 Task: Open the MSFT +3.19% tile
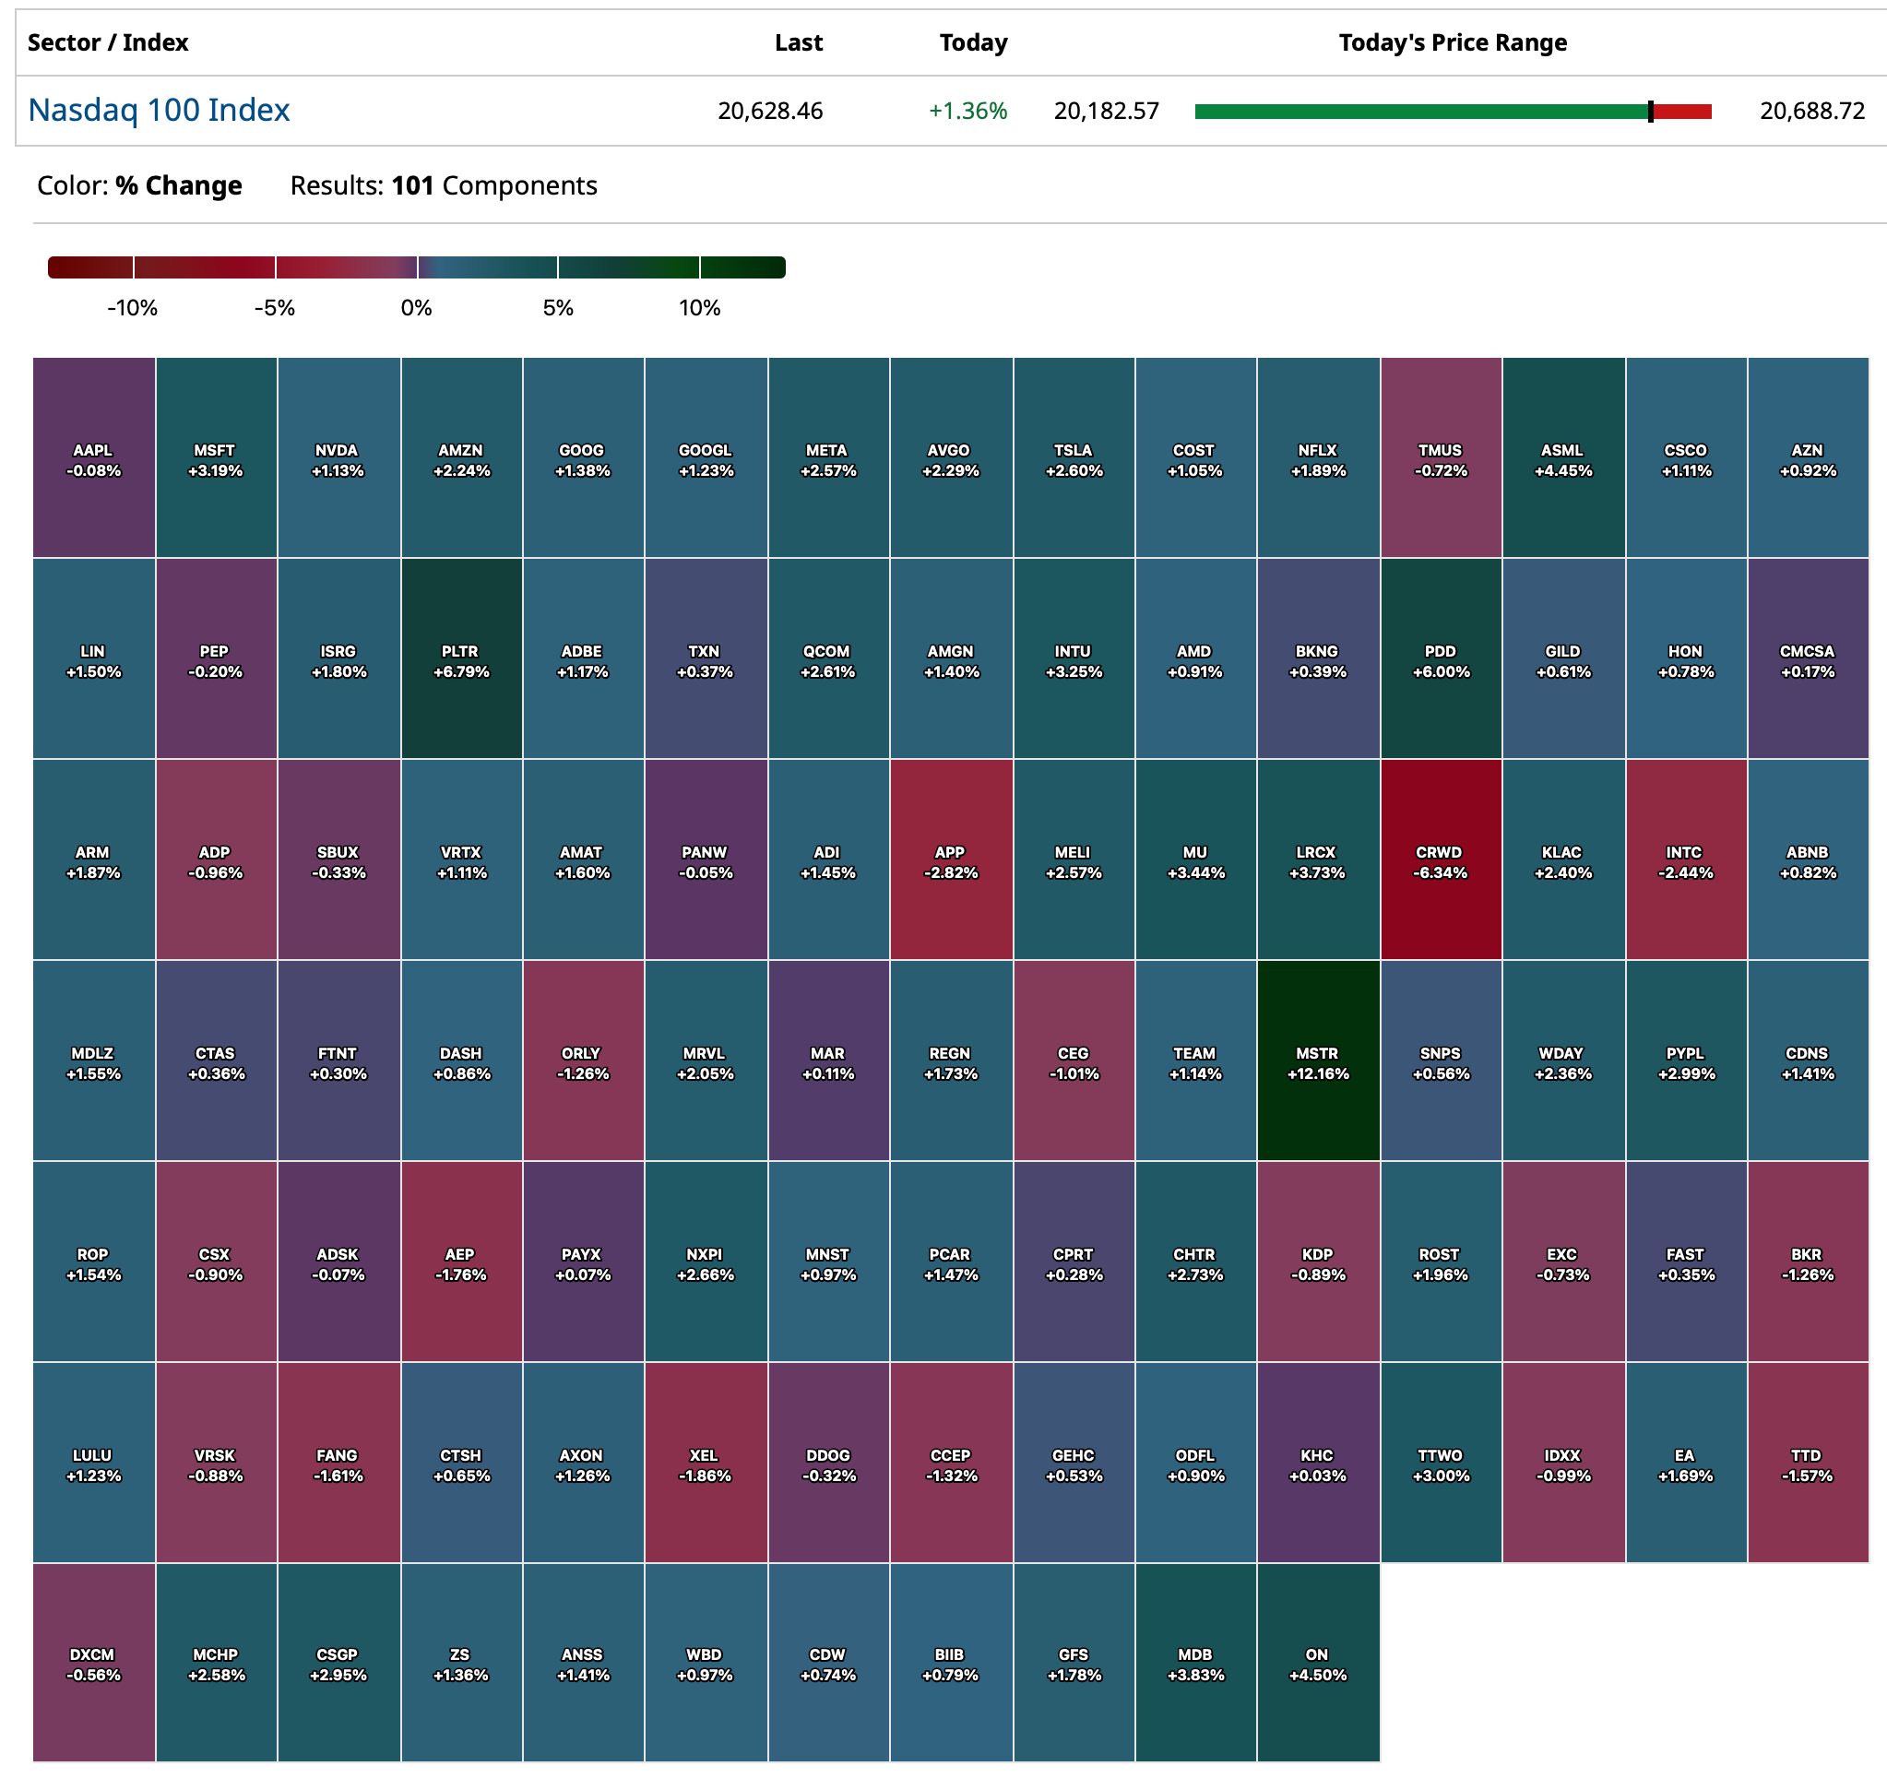[216, 457]
